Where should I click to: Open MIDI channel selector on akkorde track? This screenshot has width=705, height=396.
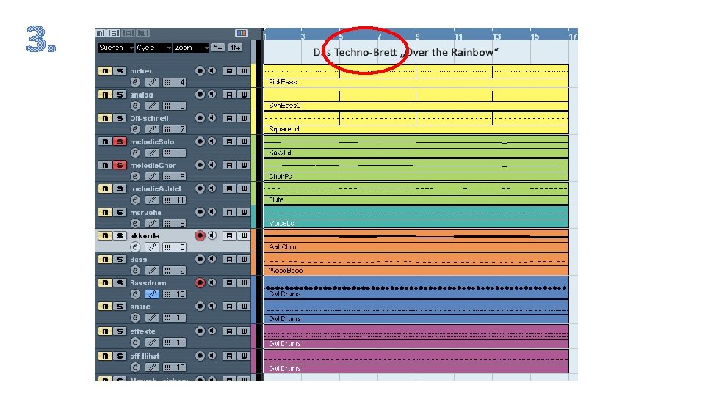[x=174, y=247]
